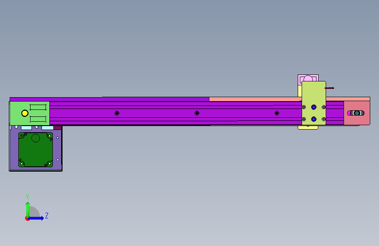Select the upper rectangular slot on green end cap
The height and width of the screenshot is (246, 379).
[38, 107]
